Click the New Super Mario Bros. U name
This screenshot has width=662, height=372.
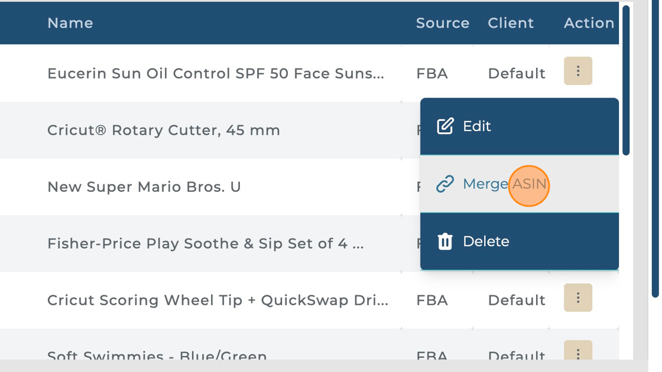click(144, 187)
